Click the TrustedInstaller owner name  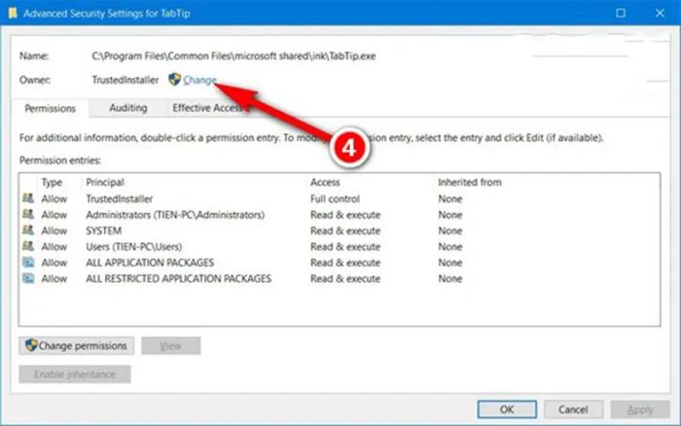tap(125, 80)
